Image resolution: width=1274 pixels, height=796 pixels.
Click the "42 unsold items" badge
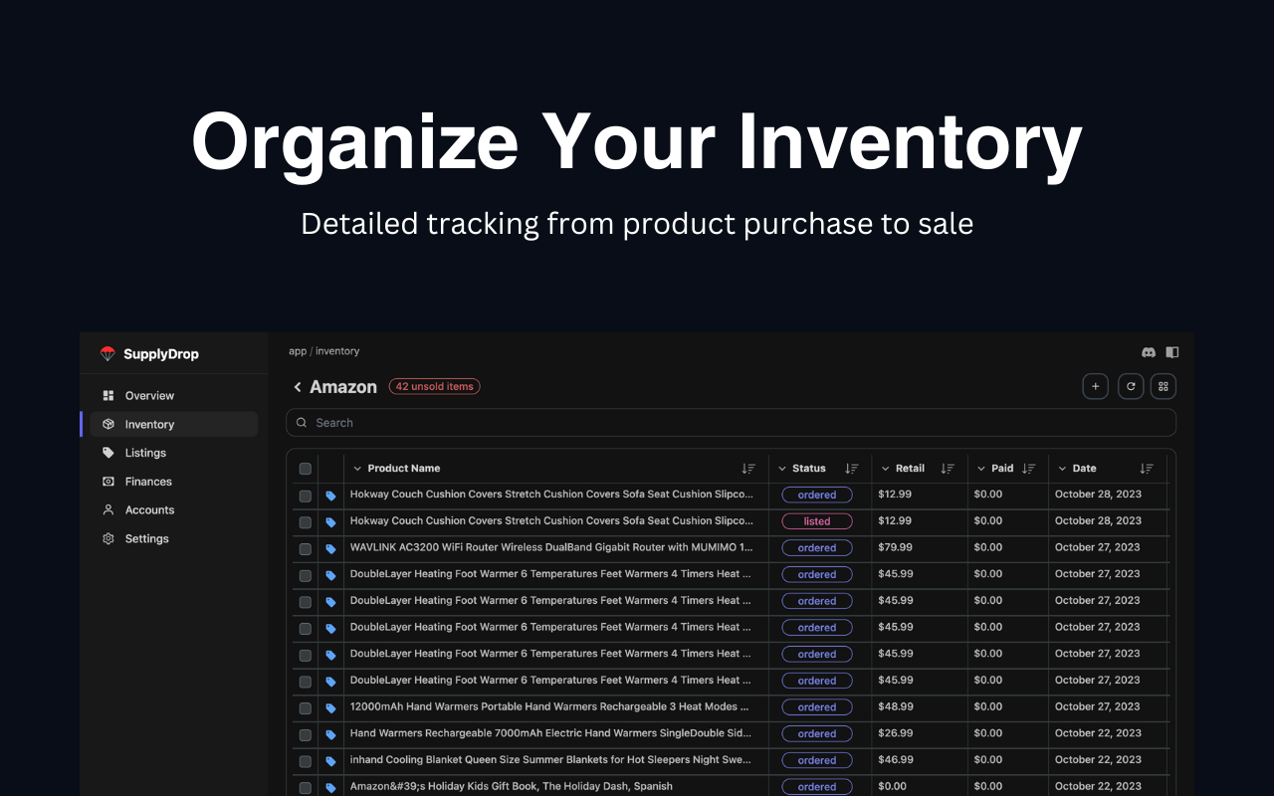tap(435, 386)
